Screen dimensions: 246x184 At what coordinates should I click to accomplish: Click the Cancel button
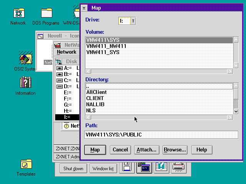pyautogui.click(x=120, y=150)
